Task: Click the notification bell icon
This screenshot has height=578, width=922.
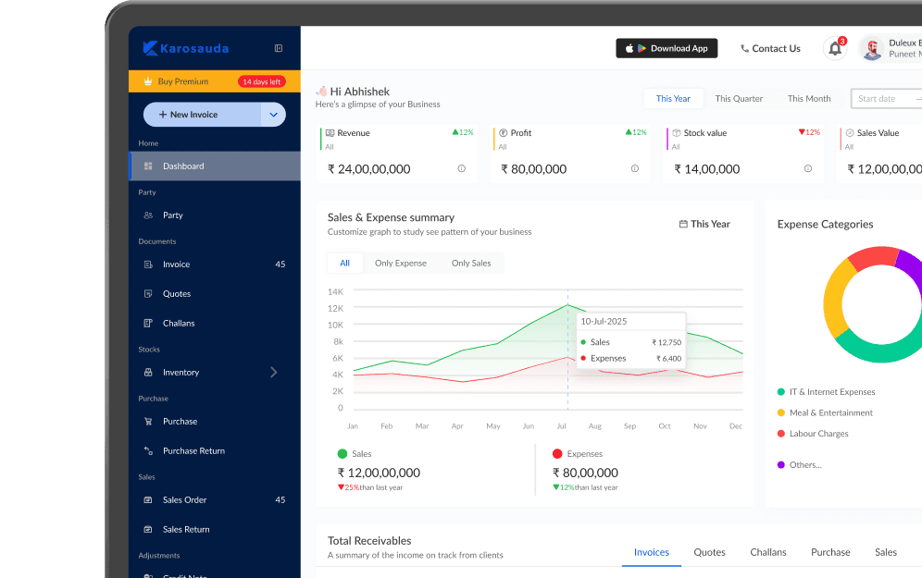Action: click(x=834, y=49)
